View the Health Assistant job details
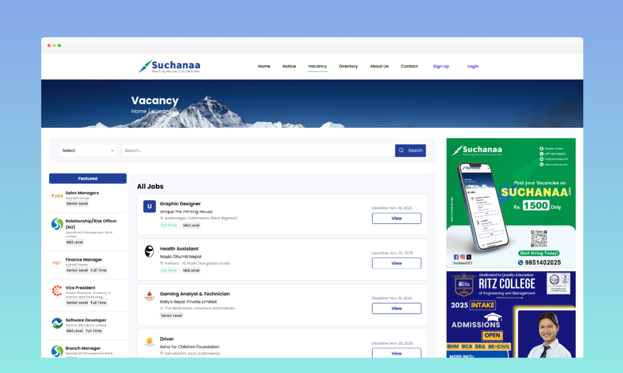 [x=396, y=263]
